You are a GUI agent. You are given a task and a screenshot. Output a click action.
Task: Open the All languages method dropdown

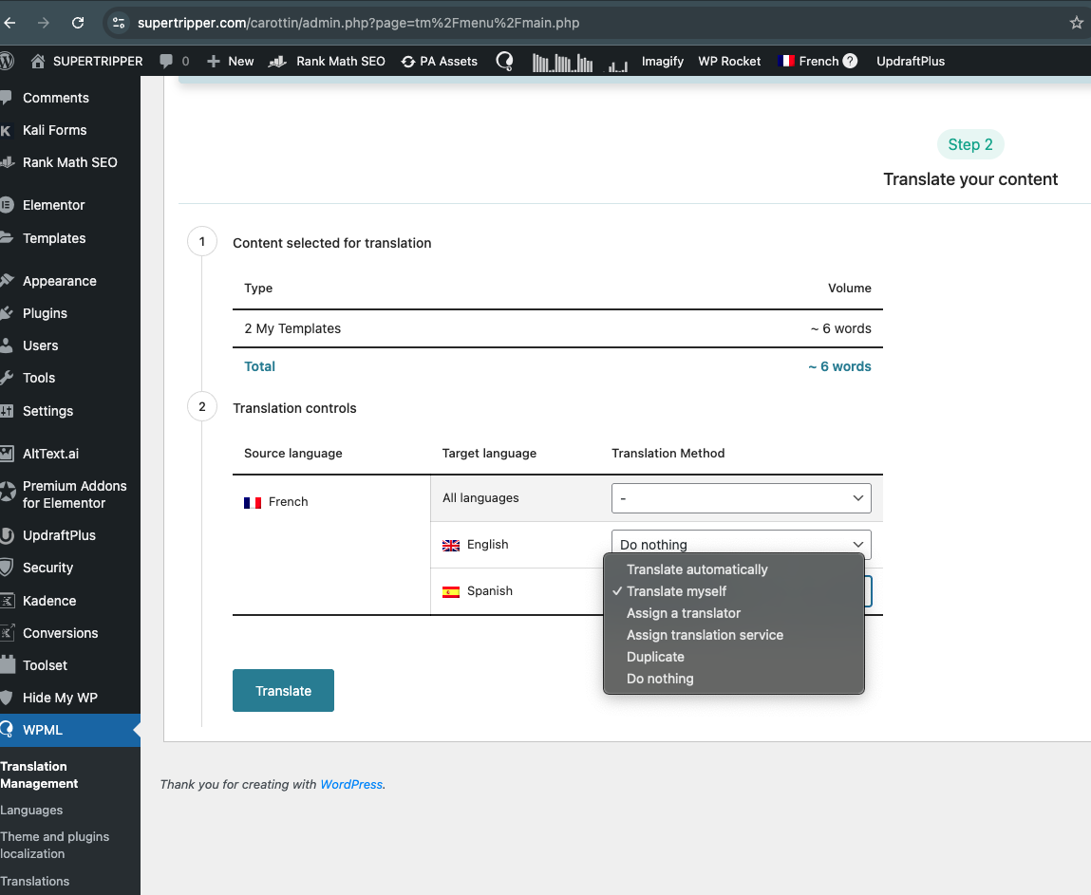(x=741, y=498)
